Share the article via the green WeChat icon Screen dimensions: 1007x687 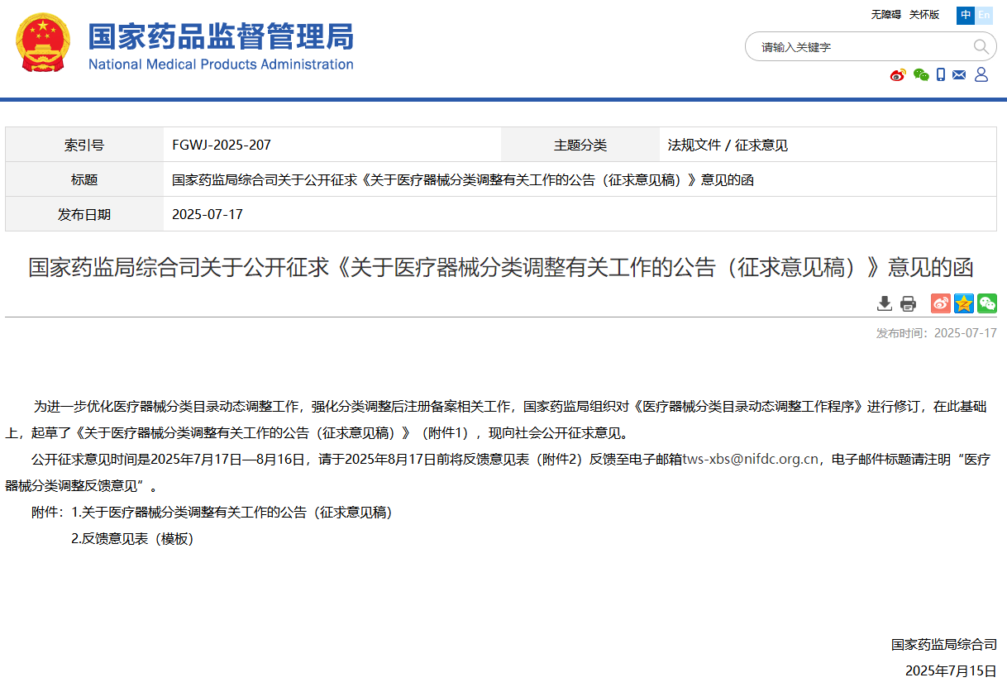[x=986, y=303]
